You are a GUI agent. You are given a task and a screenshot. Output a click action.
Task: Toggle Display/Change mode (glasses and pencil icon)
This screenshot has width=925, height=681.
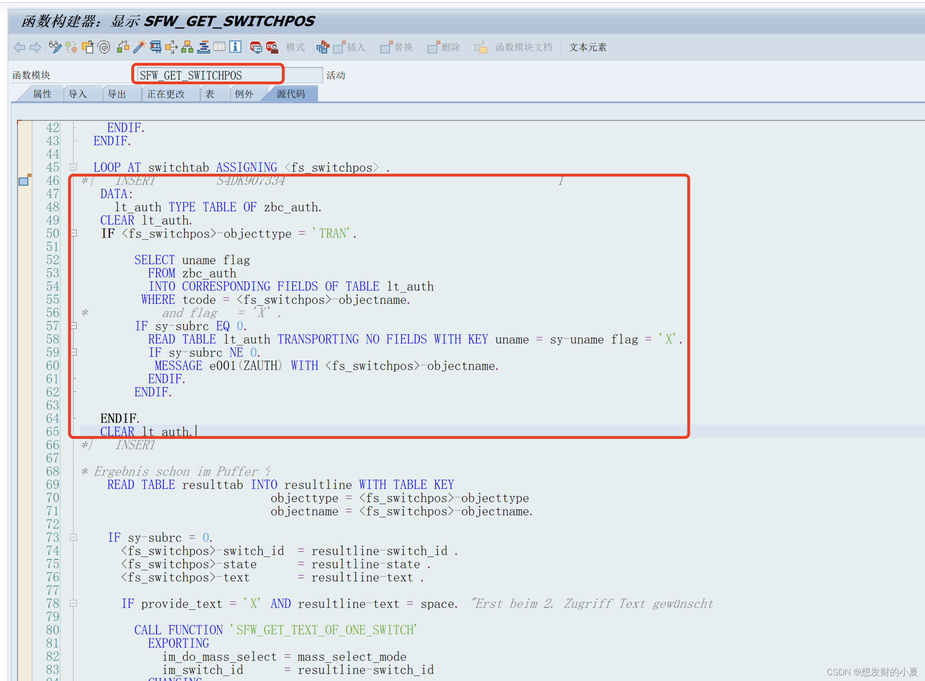click(55, 47)
